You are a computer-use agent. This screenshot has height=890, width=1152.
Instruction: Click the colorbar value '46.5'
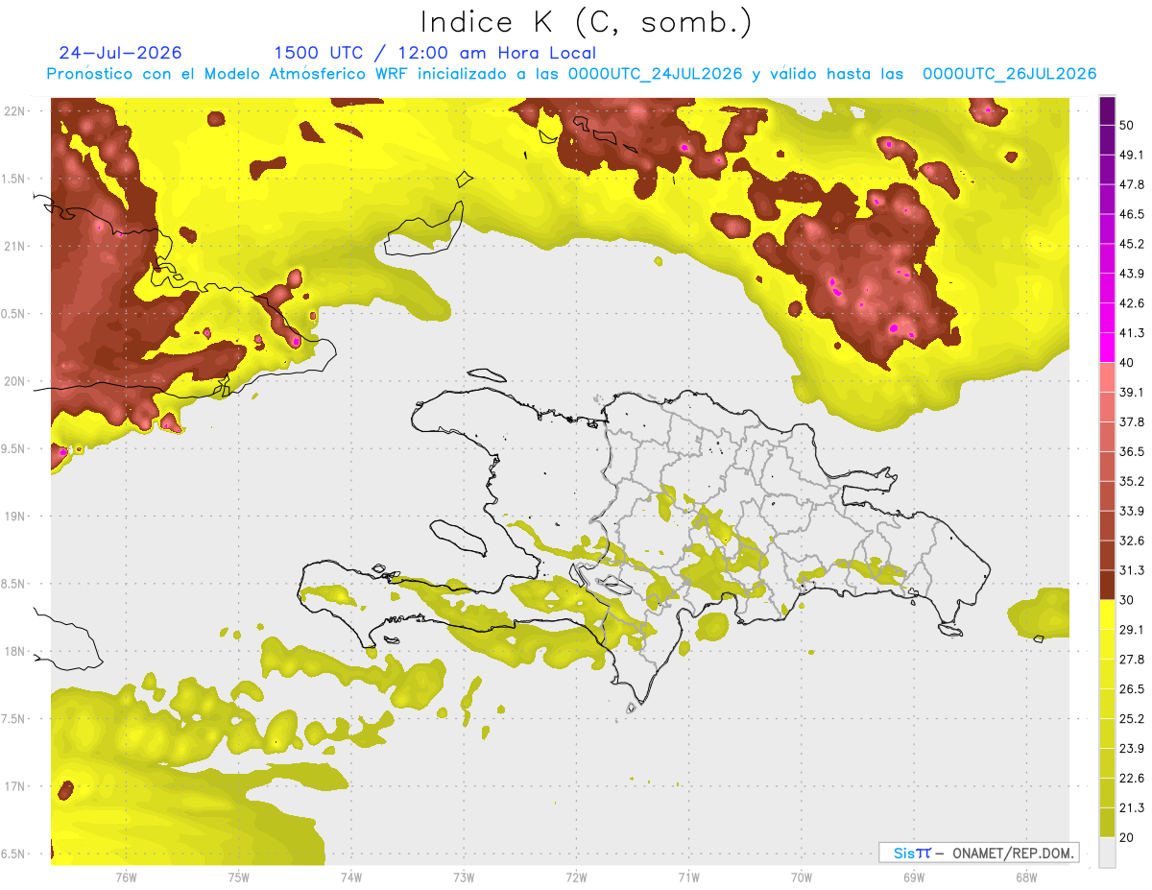pyautogui.click(x=1132, y=214)
